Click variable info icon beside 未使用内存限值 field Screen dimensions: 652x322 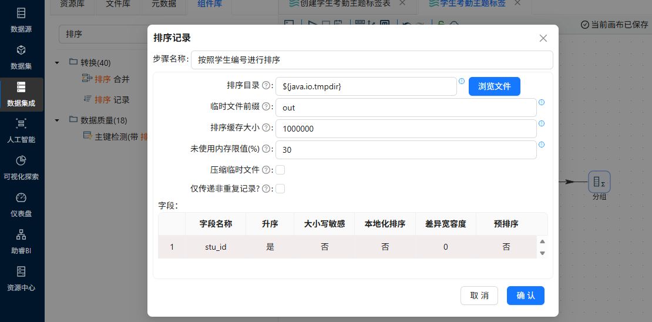coord(542,145)
